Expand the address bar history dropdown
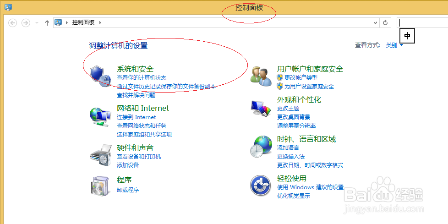448x224 pixels. (376, 23)
